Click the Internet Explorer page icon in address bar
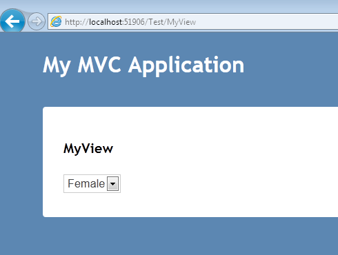The height and width of the screenshot is (255, 338). [56, 21]
